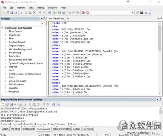This screenshot has height=136, width=163.
Task: Collapse the Commands and Variables tree node
Action: point(2,28)
